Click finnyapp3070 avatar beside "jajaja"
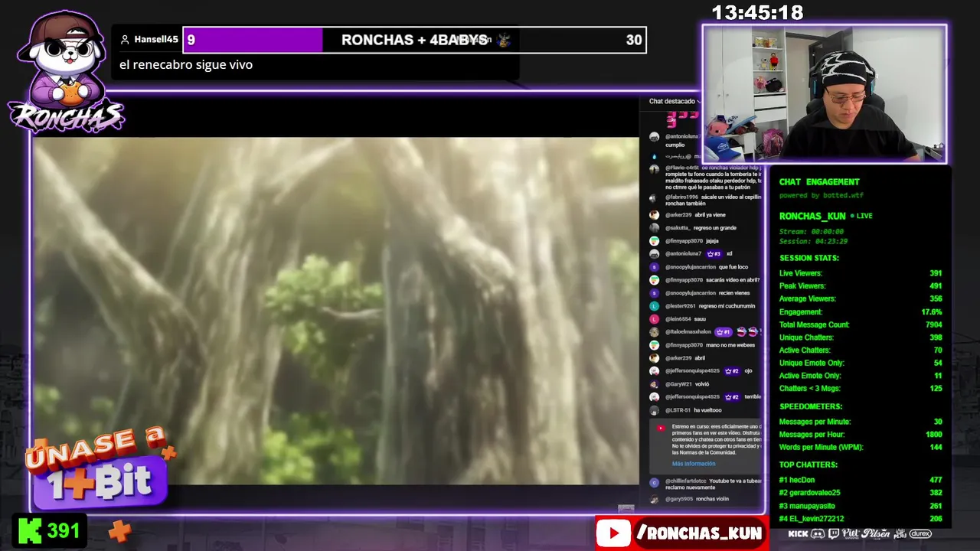The width and height of the screenshot is (980, 551). [654, 241]
